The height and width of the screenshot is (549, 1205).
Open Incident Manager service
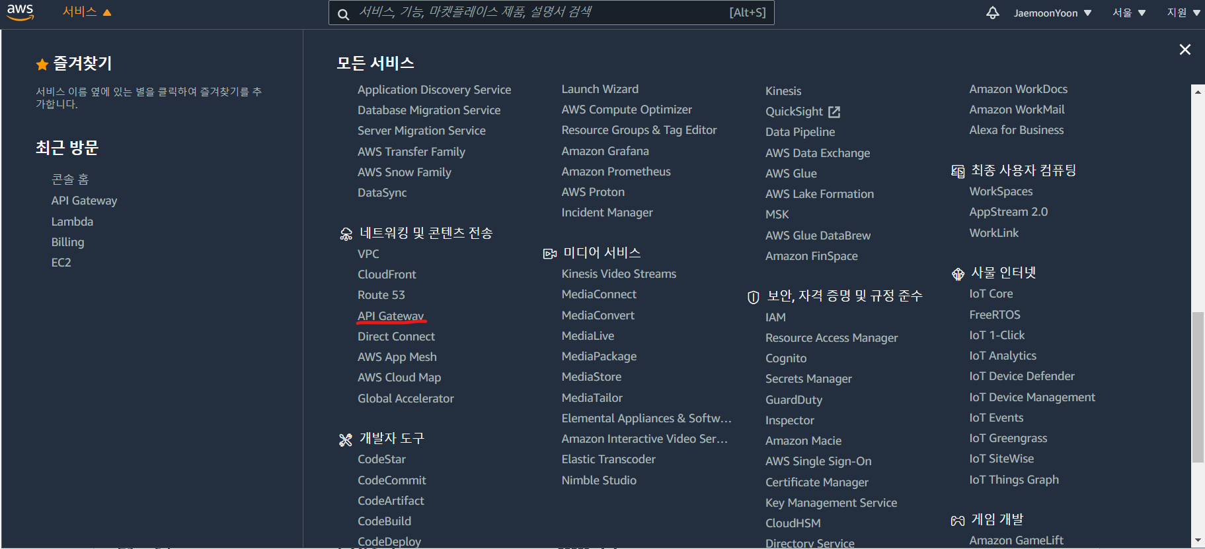tap(607, 212)
